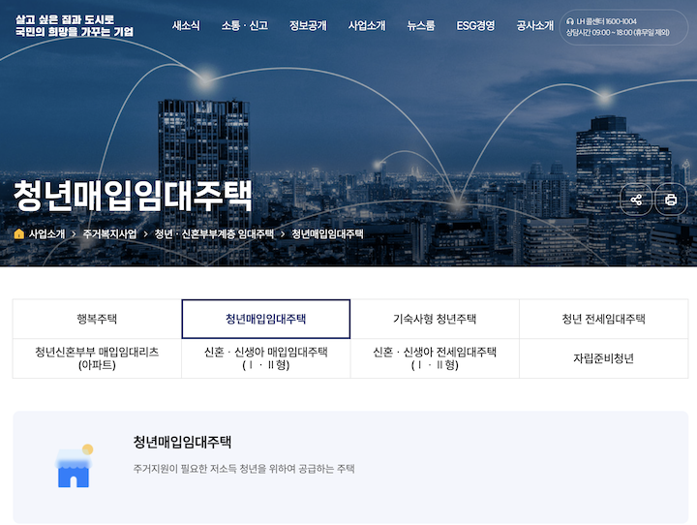This screenshot has height=525, width=697.
Task: Open the ESG경영 menu
Action: [x=475, y=26]
